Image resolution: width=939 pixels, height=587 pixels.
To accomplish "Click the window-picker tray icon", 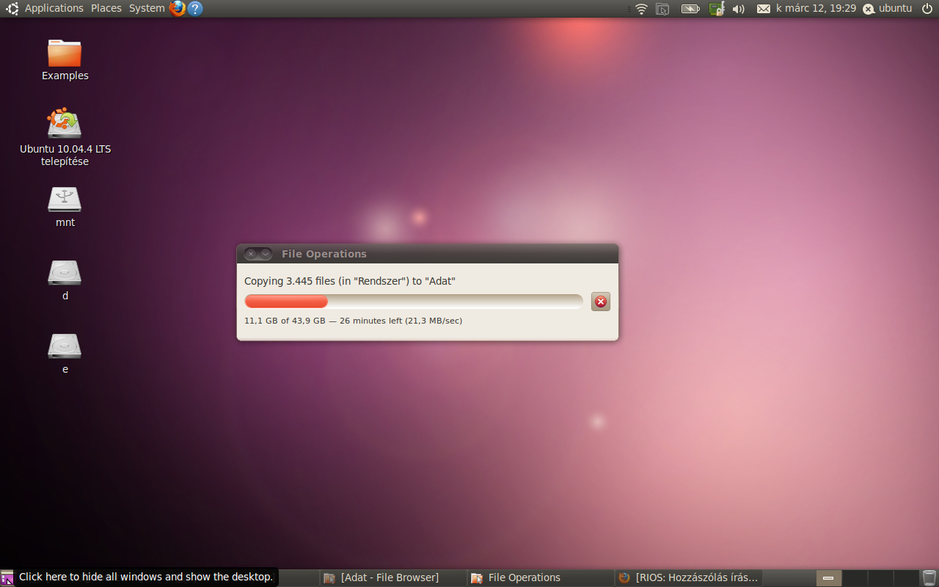I will coord(662,9).
